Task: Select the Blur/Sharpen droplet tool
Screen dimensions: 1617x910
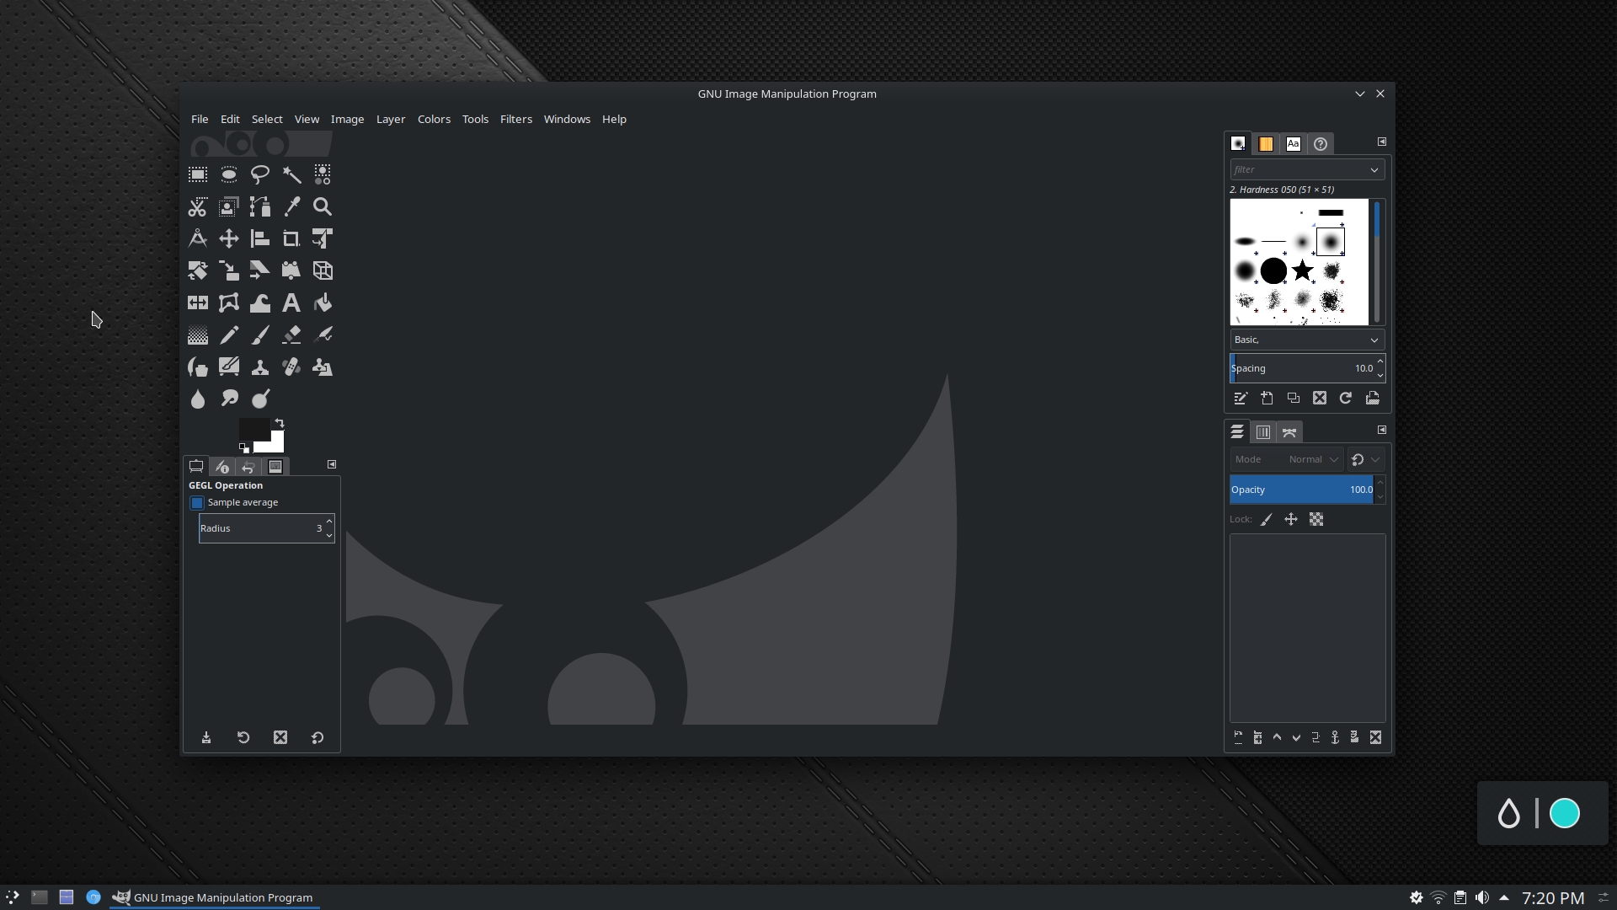Action: 198,399
